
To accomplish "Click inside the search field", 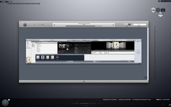I will (139, 24).
